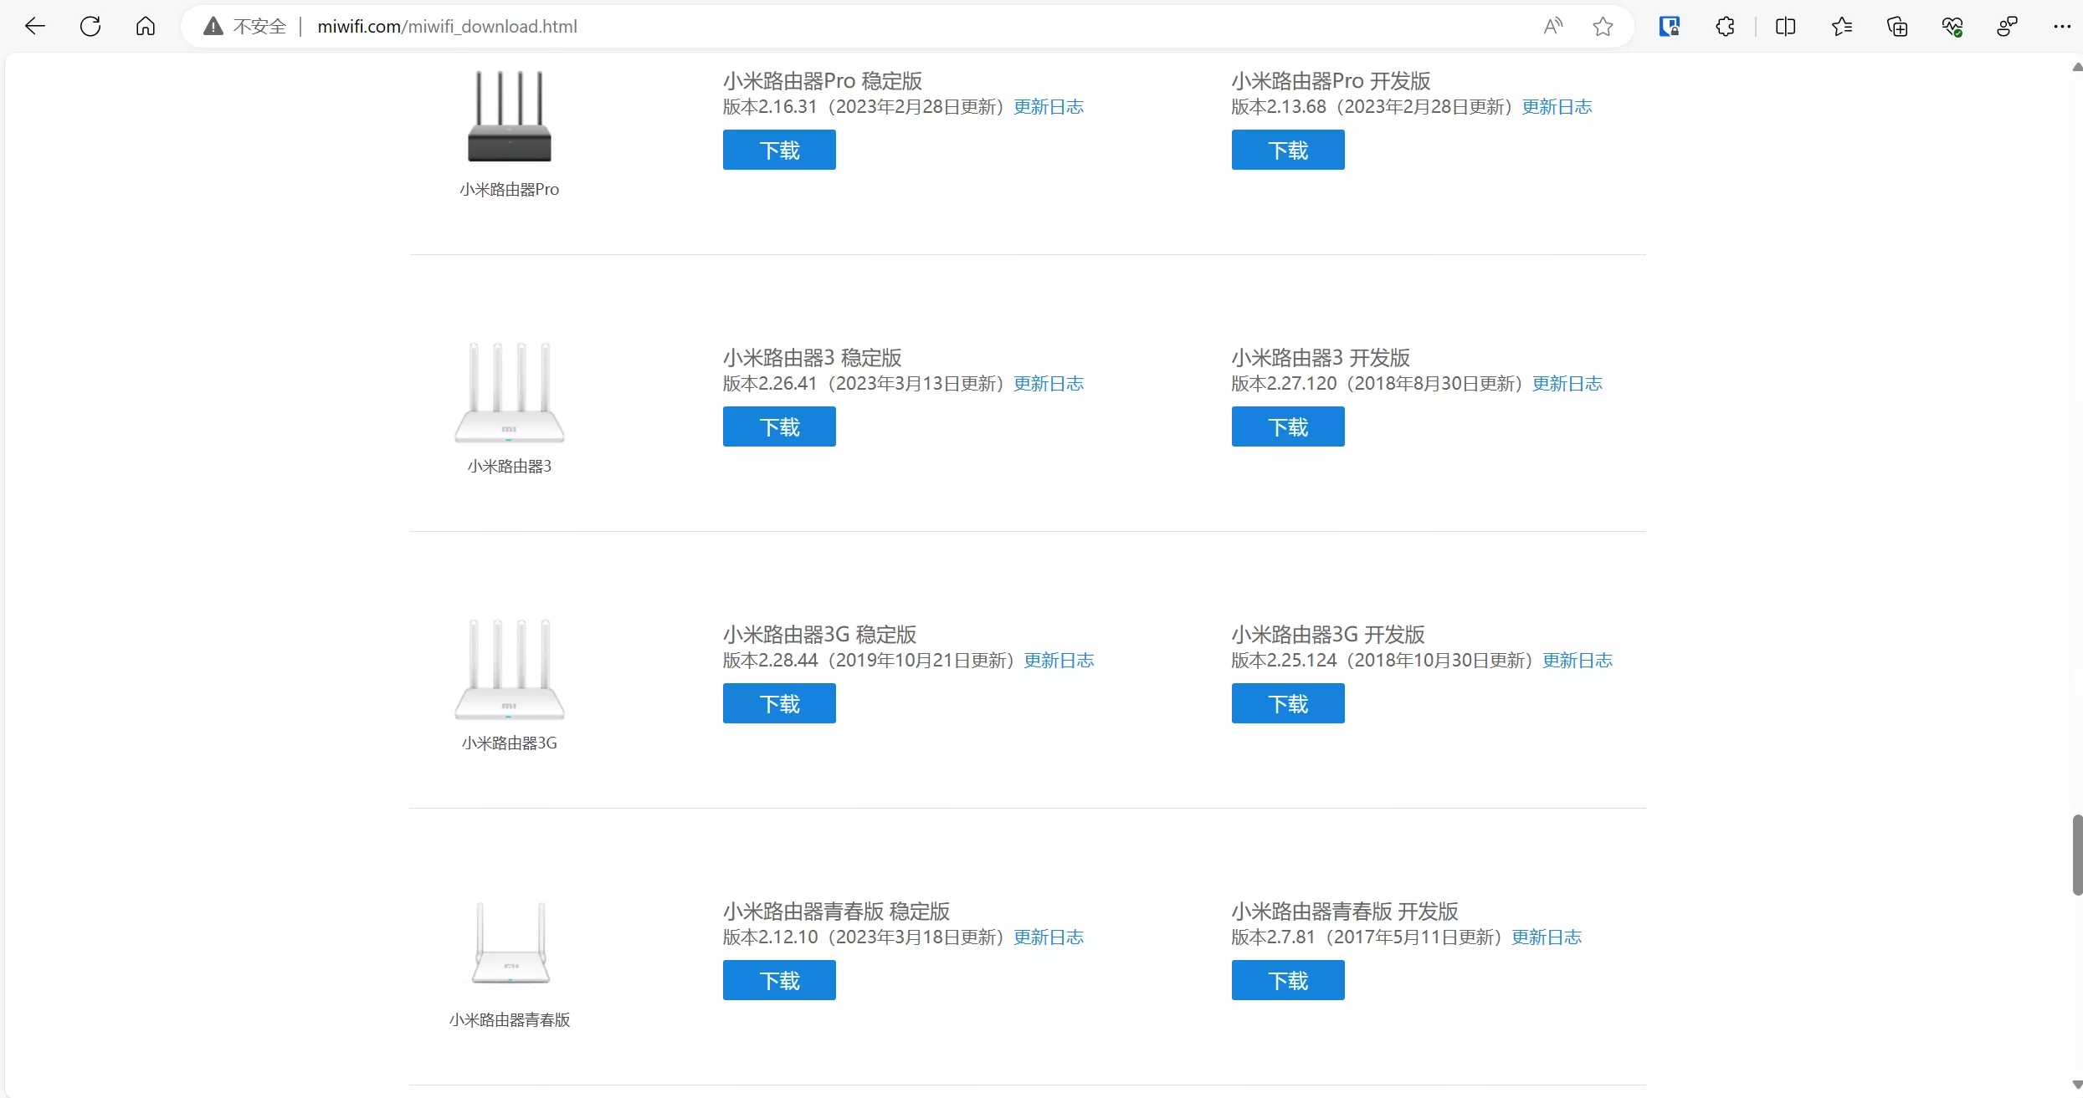2083x1098 pixels.
Task: Open 更新日志 for 小米路由器3G 稳定版
Action: pos(1059,660)
